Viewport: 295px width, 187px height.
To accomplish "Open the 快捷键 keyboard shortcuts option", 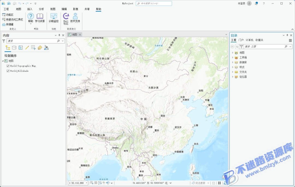I will 8,24.
